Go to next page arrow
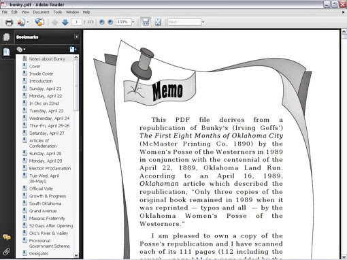Image resolution: width=347 pixels, height=260 pixels. (x=65, y=22)
